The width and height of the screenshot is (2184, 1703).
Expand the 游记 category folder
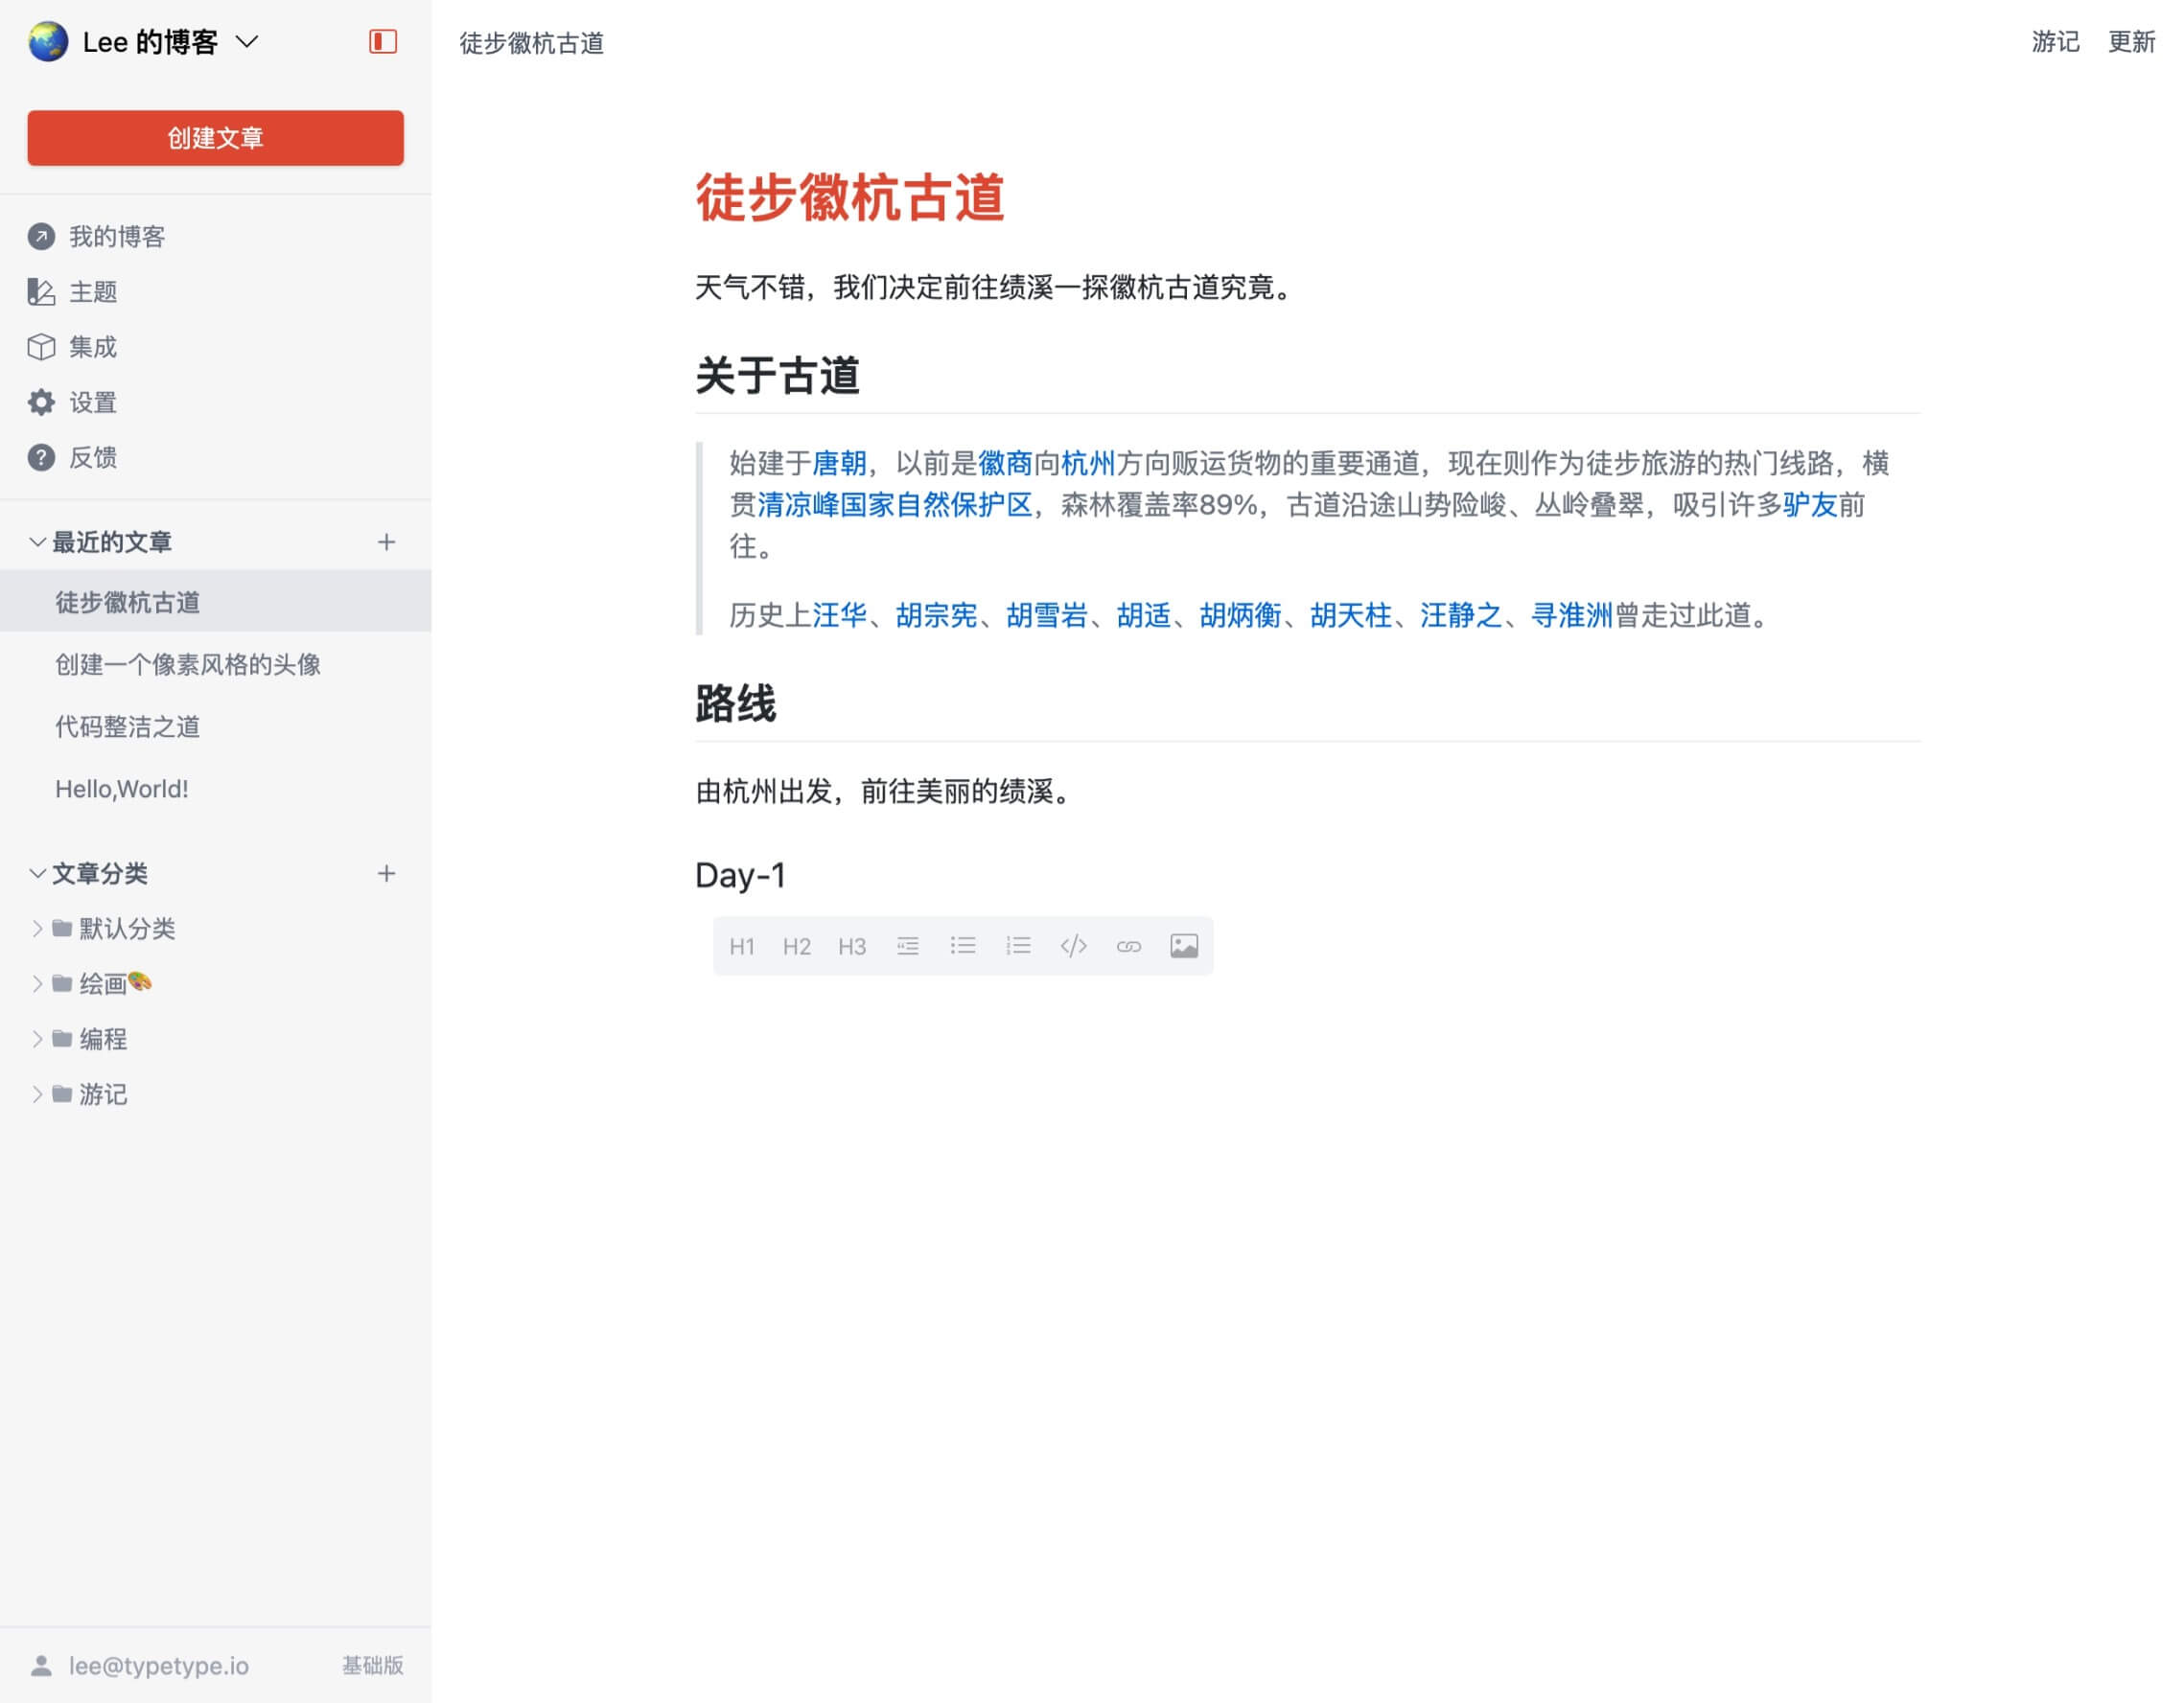point(37,1094)
